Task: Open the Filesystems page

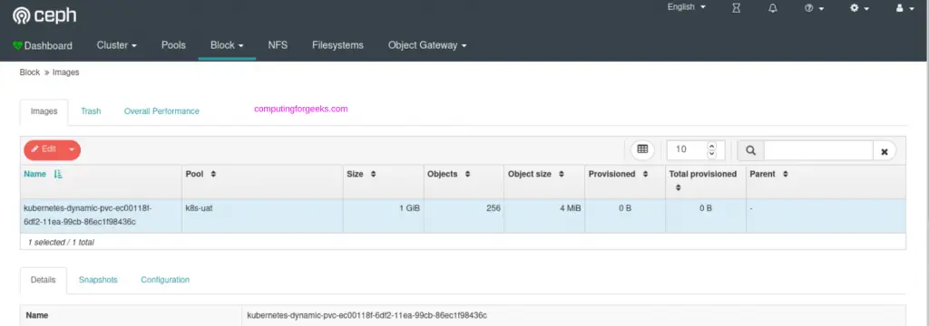Action: (x=337, y=45)
